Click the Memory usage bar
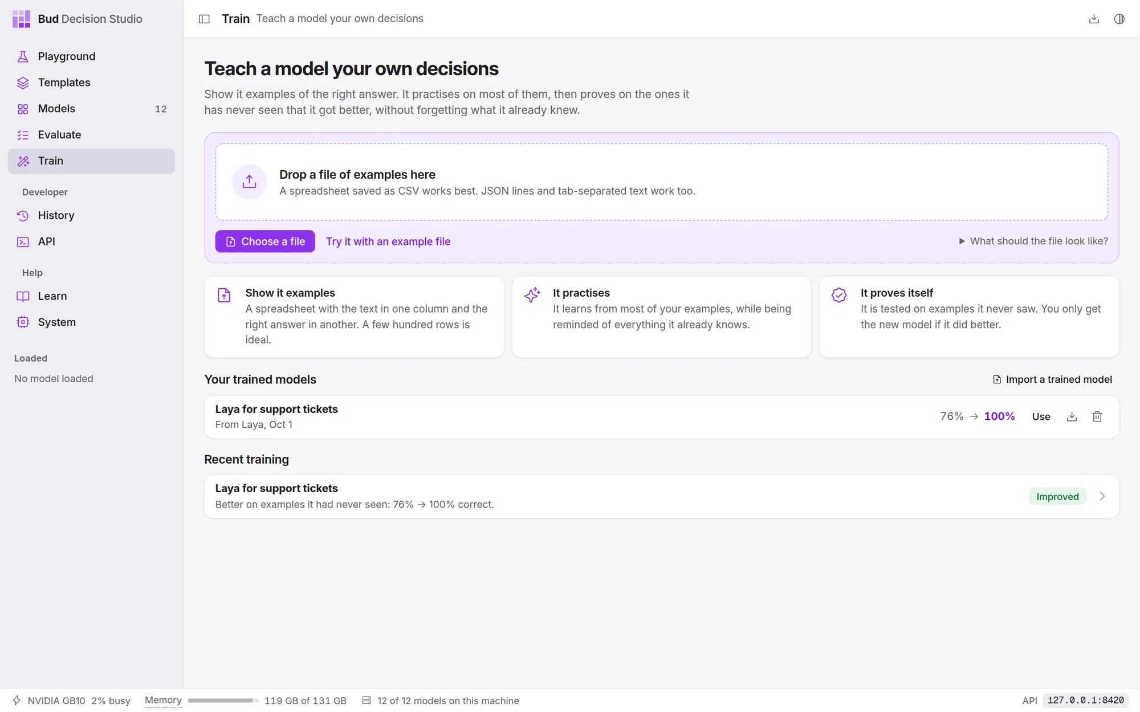The image size is (1140, 712). [x=223, y=701]
